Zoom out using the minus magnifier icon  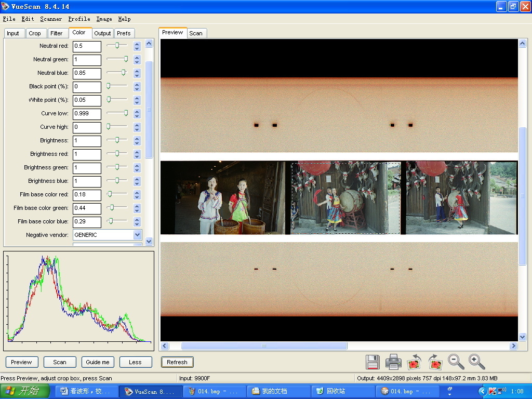456,362
